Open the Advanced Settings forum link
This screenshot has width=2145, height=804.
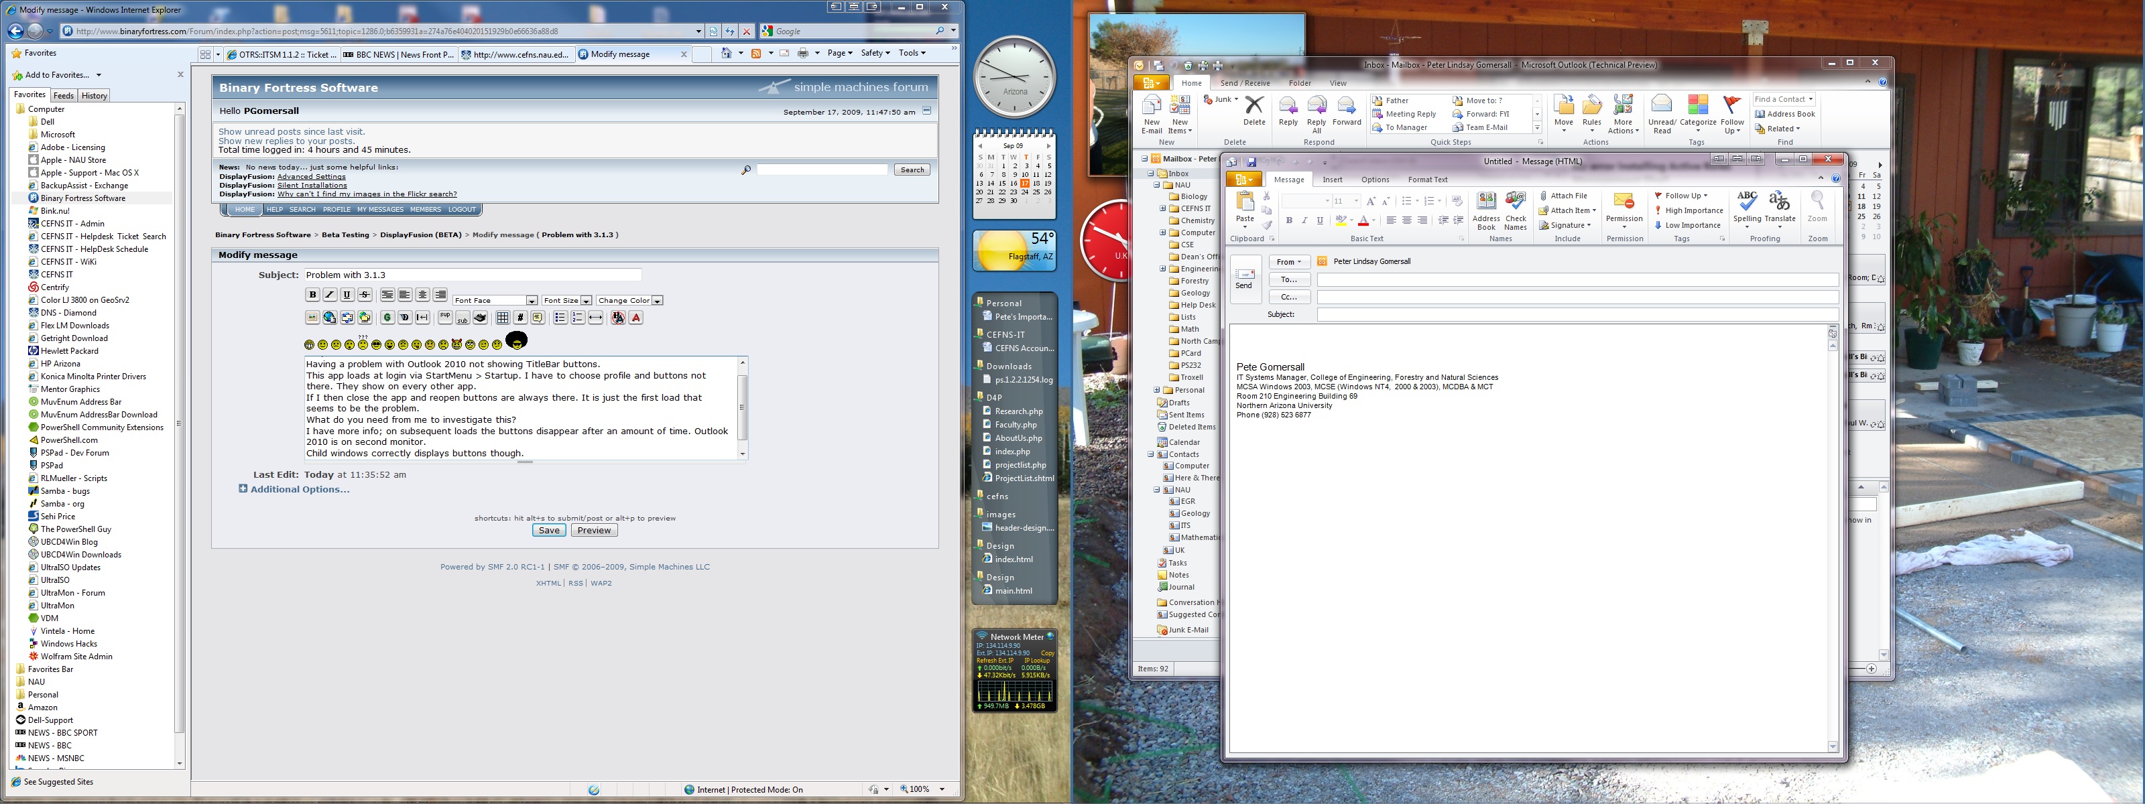tap(310, 176)
